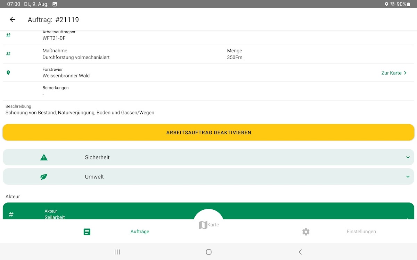The height and width of the screenshot is (260, 417).
Task: Click the hash icon beside Arbeitsauftragsnr
Action: coord(8,35)
